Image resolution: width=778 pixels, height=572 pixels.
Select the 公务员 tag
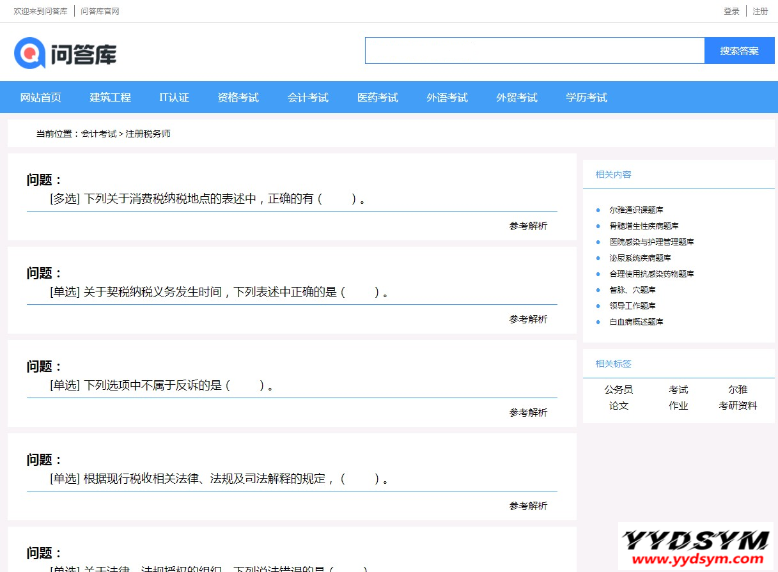point(618,390)
